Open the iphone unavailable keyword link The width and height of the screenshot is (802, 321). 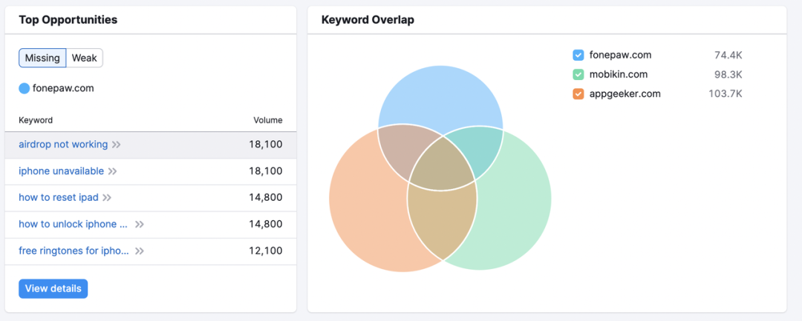click(61, 171)
